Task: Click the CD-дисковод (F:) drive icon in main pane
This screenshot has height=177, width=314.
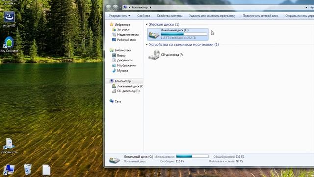Action: (x=154, y=55)
